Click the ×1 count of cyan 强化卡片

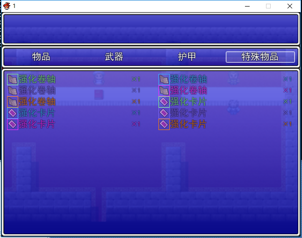coord(136,113)
